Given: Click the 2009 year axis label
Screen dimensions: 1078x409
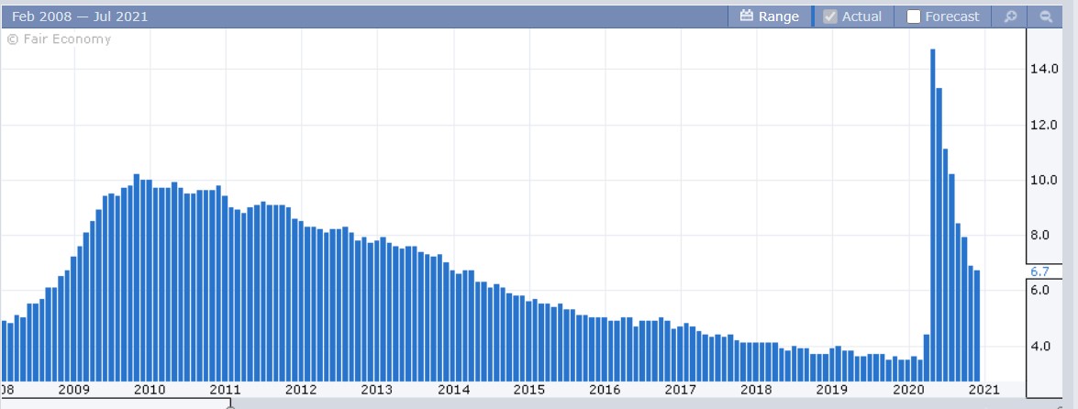Looking at the screenshot, I should [x=74, y=390].
